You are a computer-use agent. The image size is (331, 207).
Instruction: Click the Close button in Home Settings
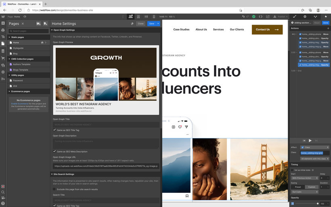(x=140, y=24)
